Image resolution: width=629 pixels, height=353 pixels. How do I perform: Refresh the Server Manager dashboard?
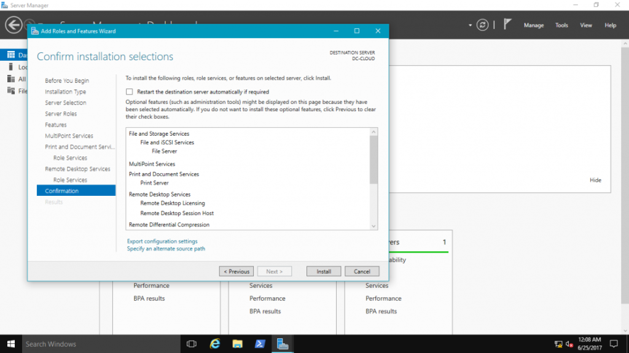point(482,25)
